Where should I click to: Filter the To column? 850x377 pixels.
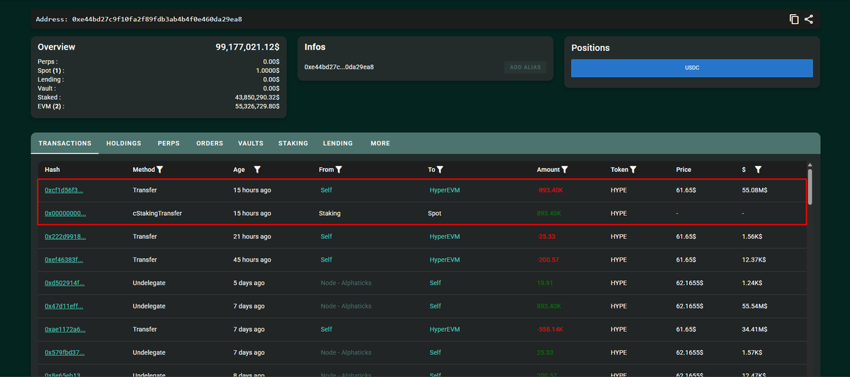[440, 170]
